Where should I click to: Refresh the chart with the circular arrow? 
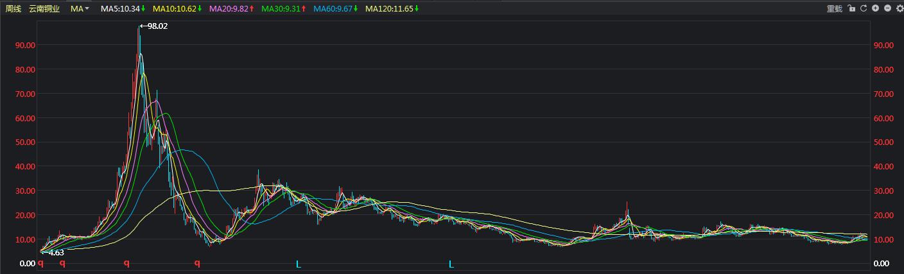pos(864,8)
